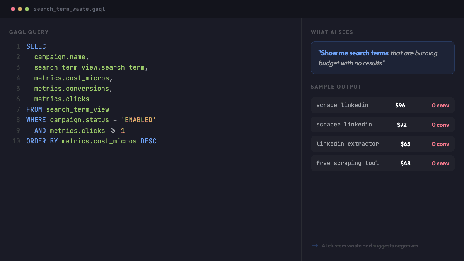Screen dimensions: 464x261
Task: Select the 'scrape linkedin' output row
Action: tap(382, 105)
